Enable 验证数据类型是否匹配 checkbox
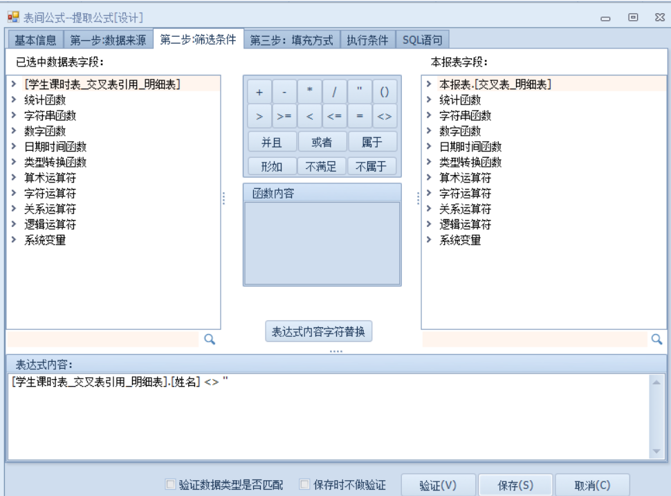 click(170, 485)
